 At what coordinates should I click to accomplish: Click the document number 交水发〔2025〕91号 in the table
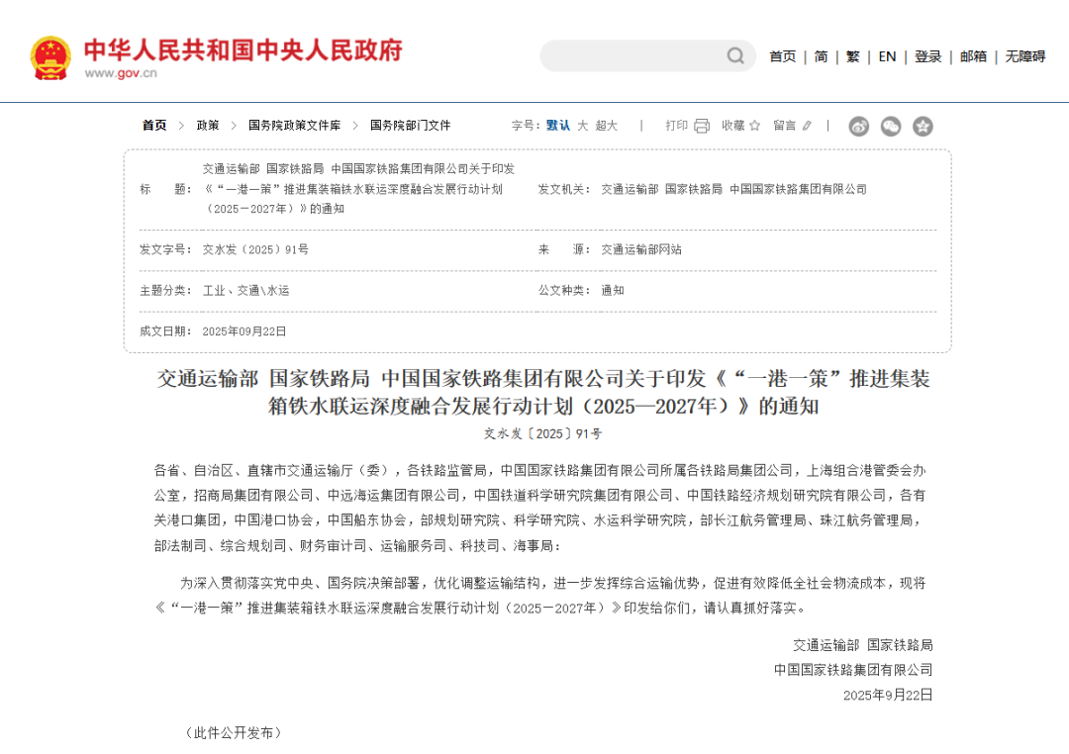(255, 249)
